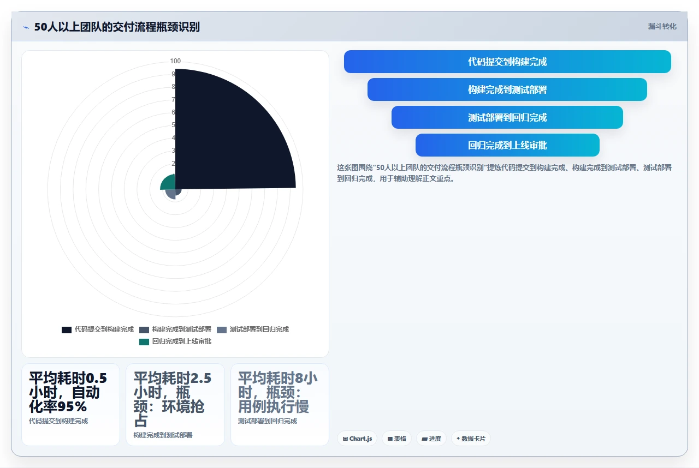Select funnel stage 代码提交到构建完成

(x=507, y=62)
